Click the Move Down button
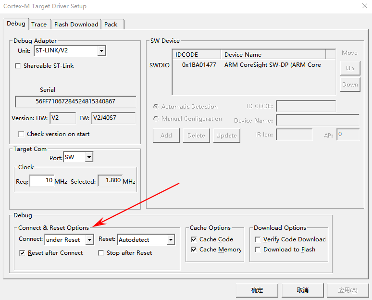Screen dimensions: 372x300 click(x=350, y=85)
